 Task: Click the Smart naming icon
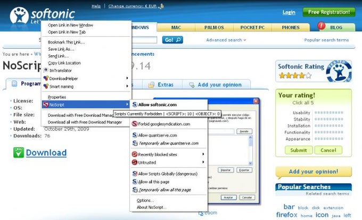point(46,86)
